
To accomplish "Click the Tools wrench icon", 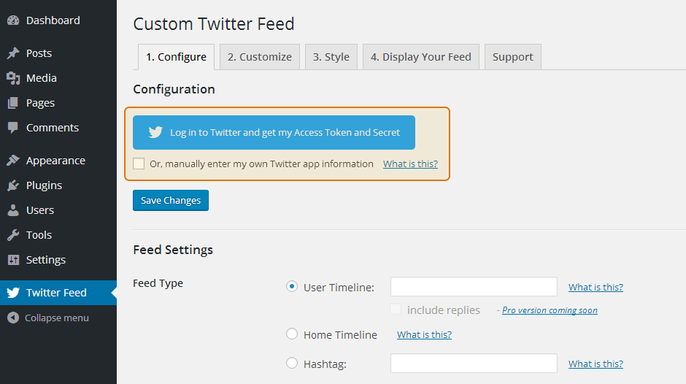I will pyautogui.click(x=13, y=235).
